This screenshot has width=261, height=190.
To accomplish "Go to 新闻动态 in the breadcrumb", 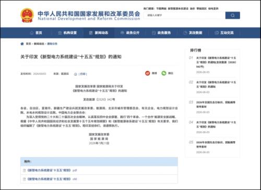I will (x=39, y=44).
